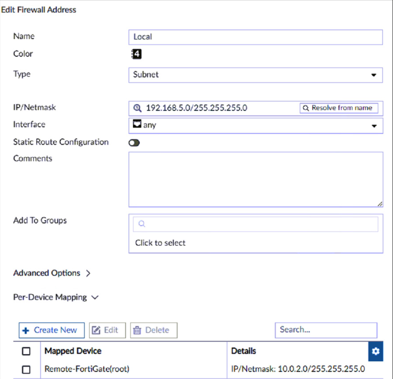The height and width of the screenshot is (379, 393).
Task: Click the Edit mapping button
Action: (107, 330)
